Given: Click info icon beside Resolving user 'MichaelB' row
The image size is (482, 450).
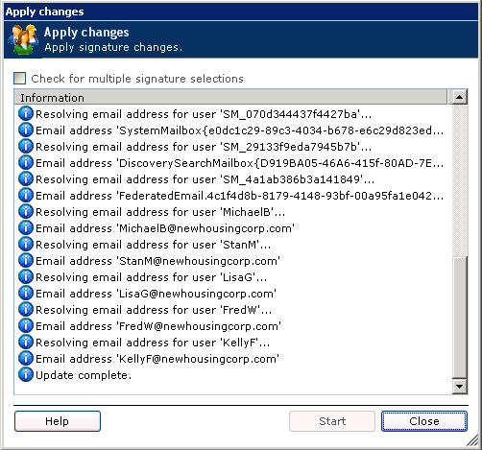Looking at the screenshot, I should coord(26,211).
